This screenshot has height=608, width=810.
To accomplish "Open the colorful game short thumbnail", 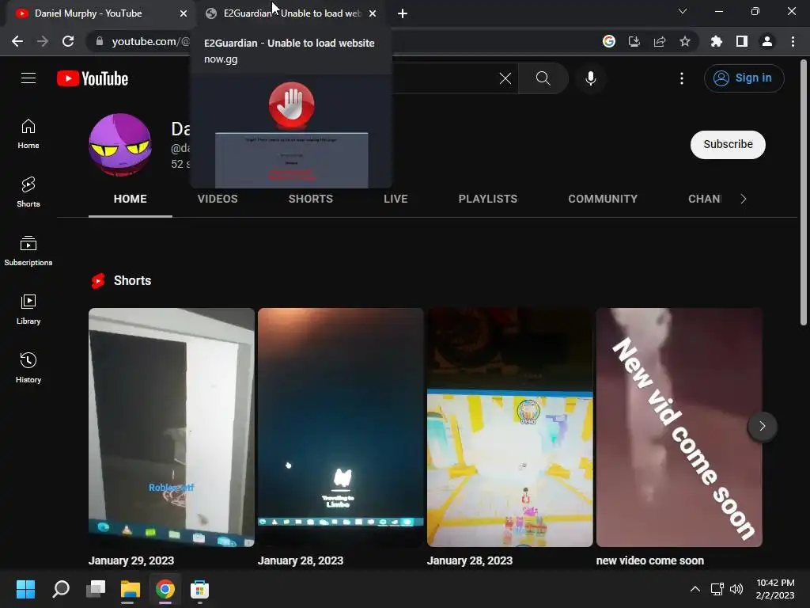I will click(510, 427).
